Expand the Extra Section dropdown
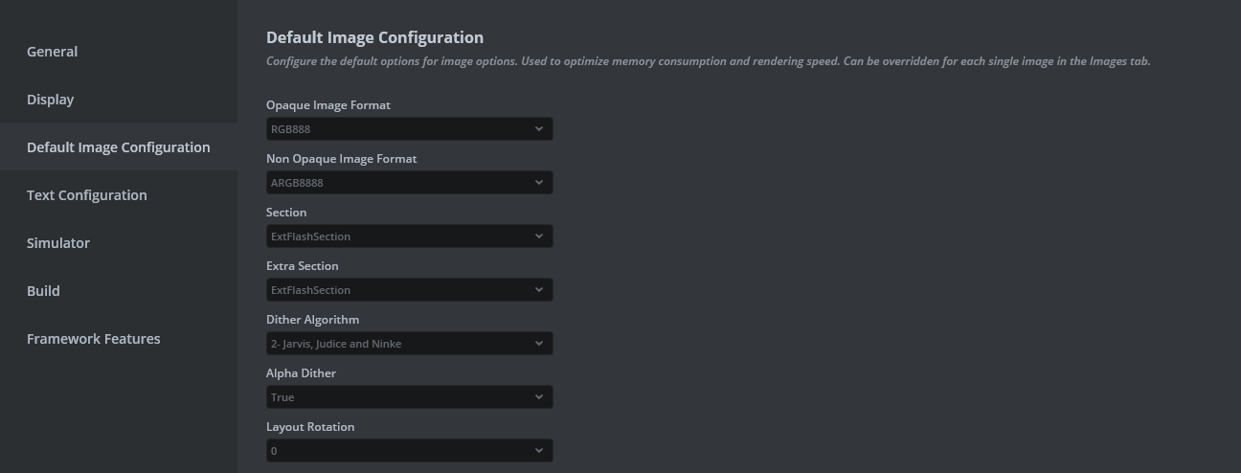Image resolution: width=1241 pixels, height=473 pixels. point(409,290)
